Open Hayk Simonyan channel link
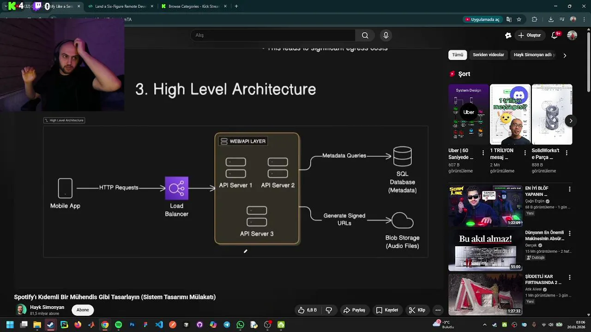Image resolution: width=591 pixels, height=332 pixels. click(47, 307)
